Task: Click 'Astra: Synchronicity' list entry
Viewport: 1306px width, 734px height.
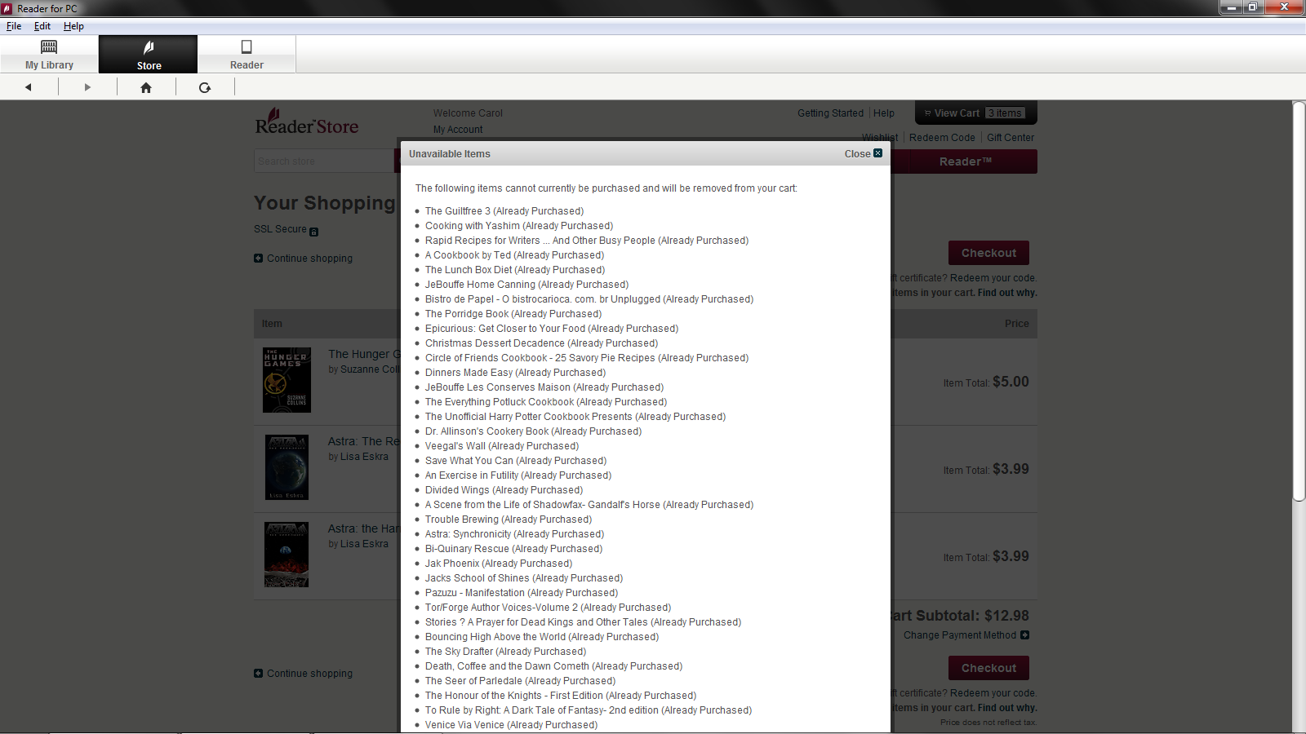Action: pyautogui.click(x=514, y=534)
